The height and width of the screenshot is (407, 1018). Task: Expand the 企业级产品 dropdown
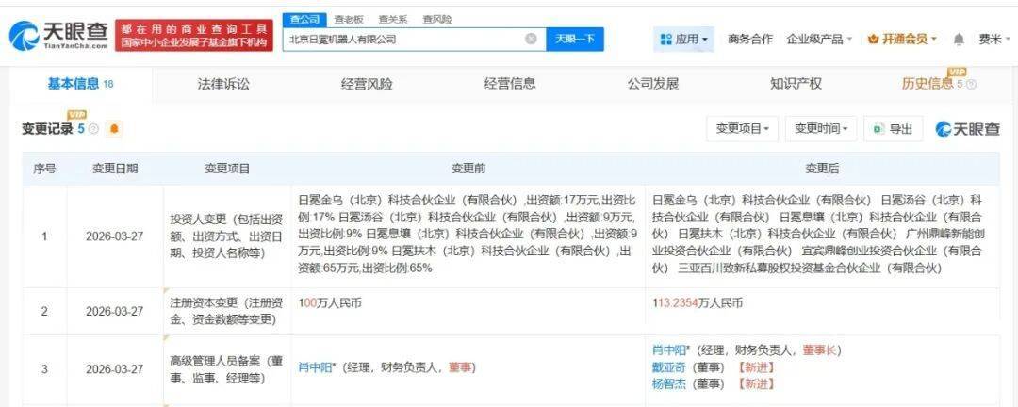[x=819, y=39]
